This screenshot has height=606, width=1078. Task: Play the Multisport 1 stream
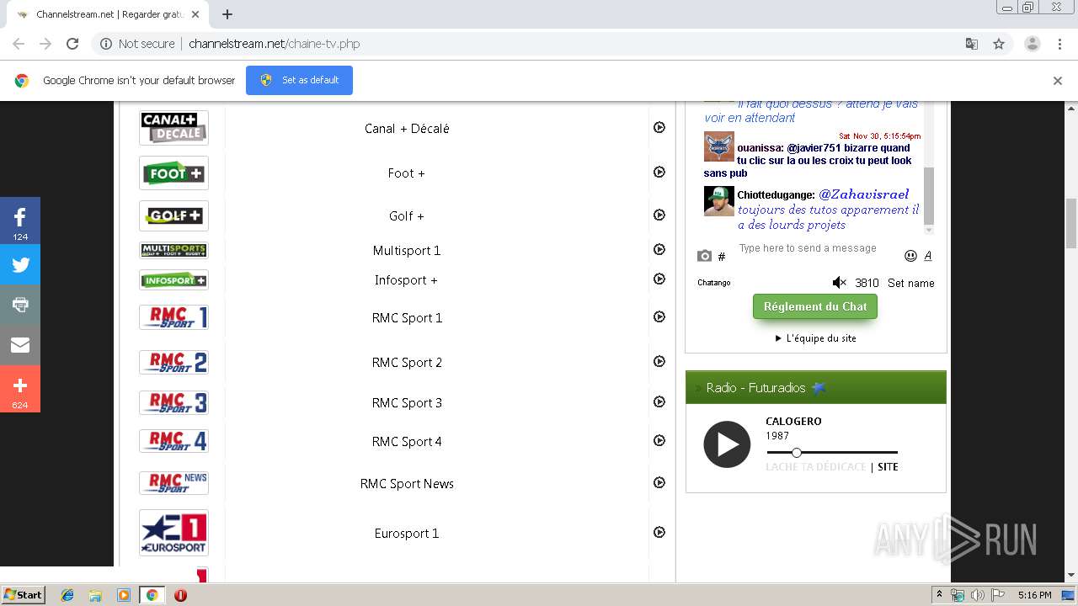pos(659,249)
